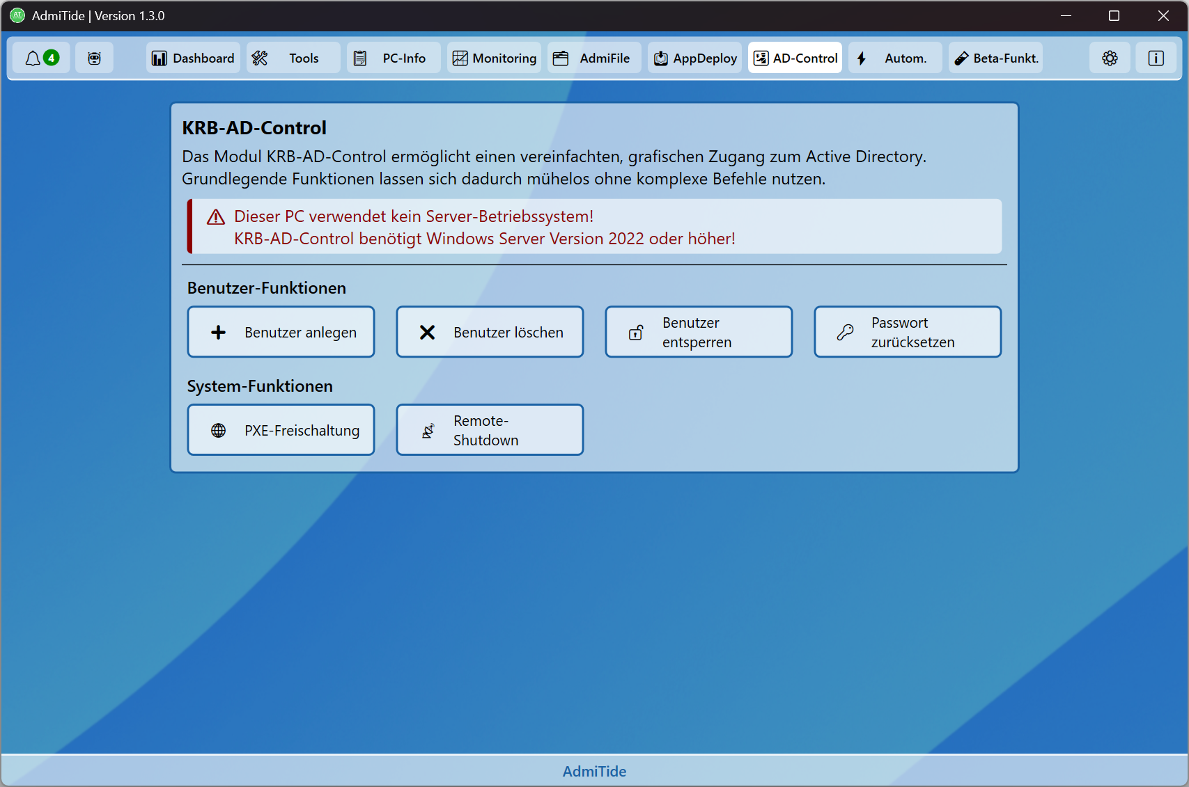
Task: Click the Benutzer-Funktionen section heading
Action: point(267,288)
